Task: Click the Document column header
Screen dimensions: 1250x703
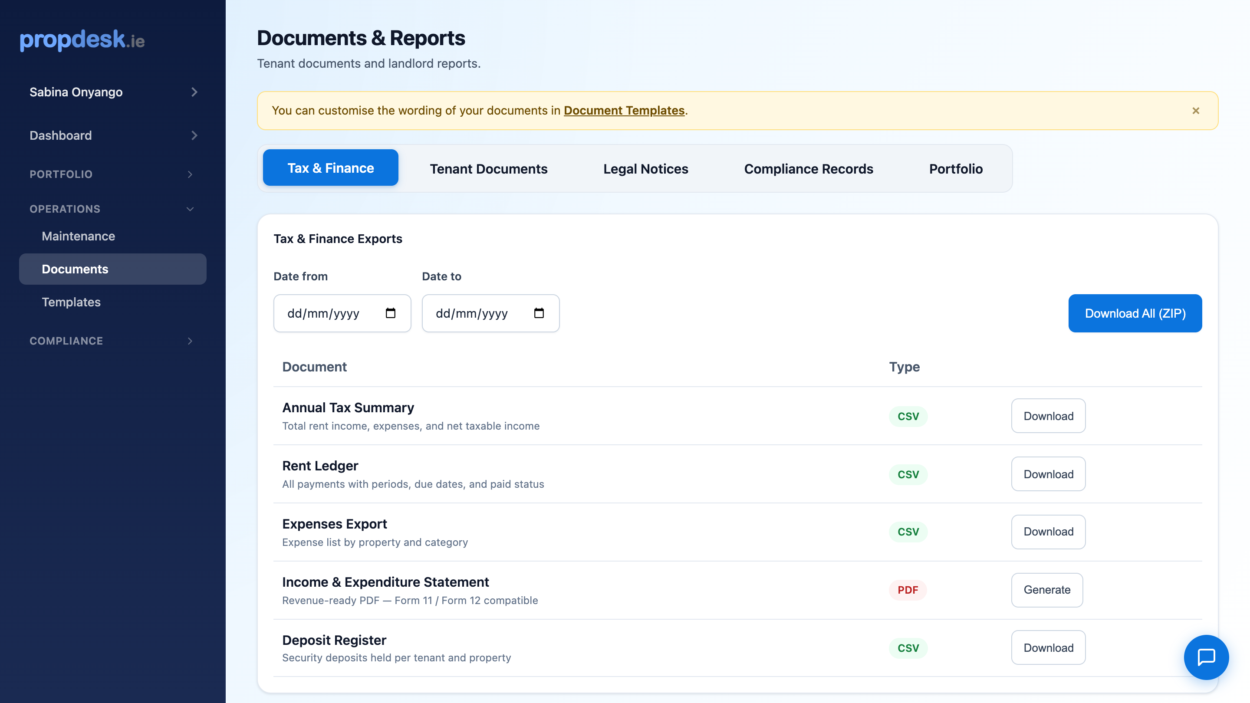Action: tap(314, 367)
